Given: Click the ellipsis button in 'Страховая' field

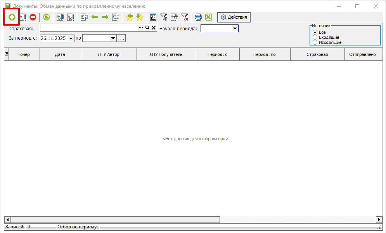Looking at the screenshot, I should click(x=141, y=28).
